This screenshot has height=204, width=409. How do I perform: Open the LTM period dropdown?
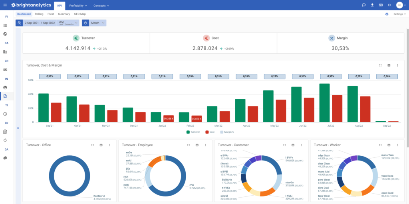tap(68, 23)
